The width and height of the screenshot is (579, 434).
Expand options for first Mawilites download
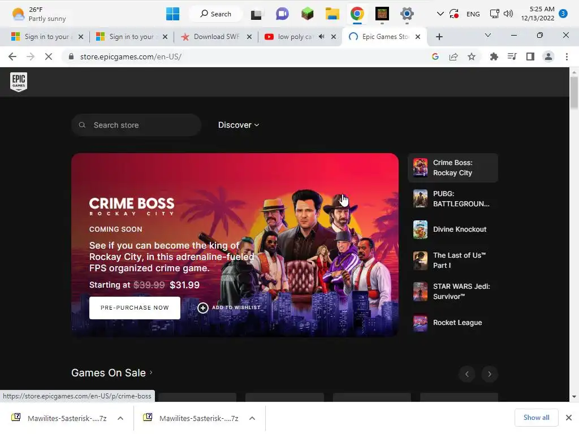point(120,418)
